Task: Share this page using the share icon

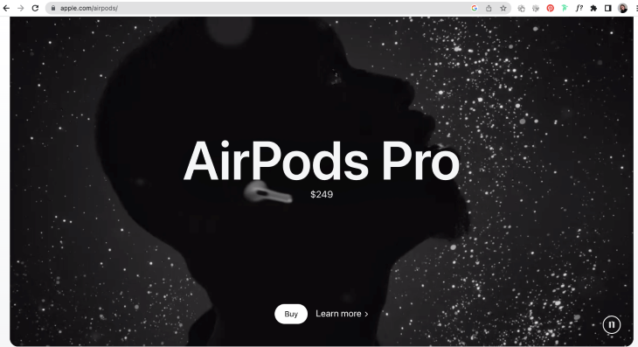Action: pos(489,8)
